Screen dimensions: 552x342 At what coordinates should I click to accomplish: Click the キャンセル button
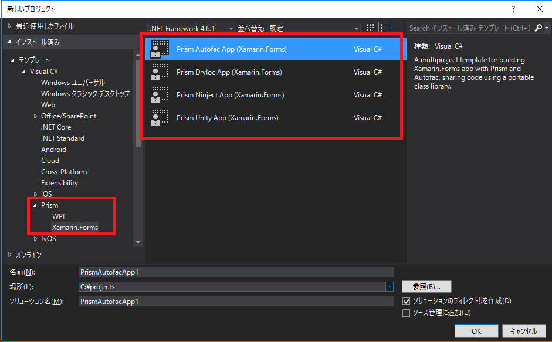523,331
